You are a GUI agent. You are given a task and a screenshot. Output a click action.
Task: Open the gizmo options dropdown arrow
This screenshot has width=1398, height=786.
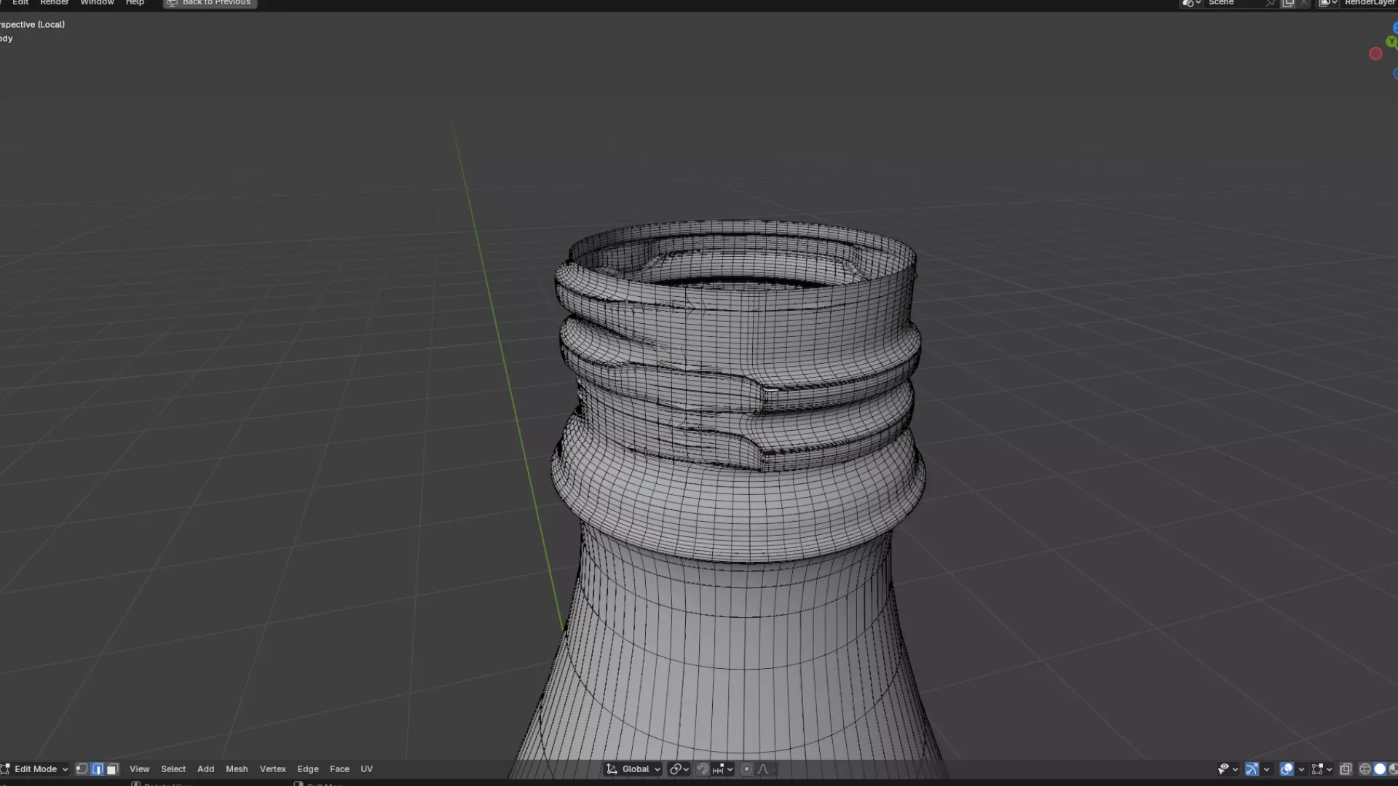[x=1267, y=769]
